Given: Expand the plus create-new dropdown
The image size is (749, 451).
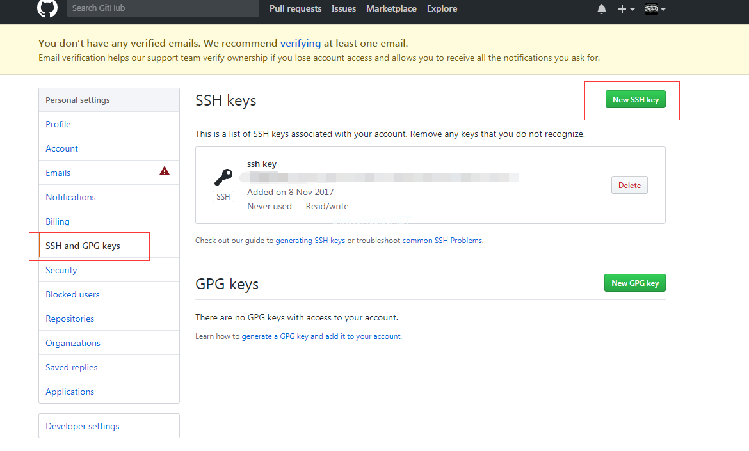Looking at the screenshot, I should coord(626,9).
